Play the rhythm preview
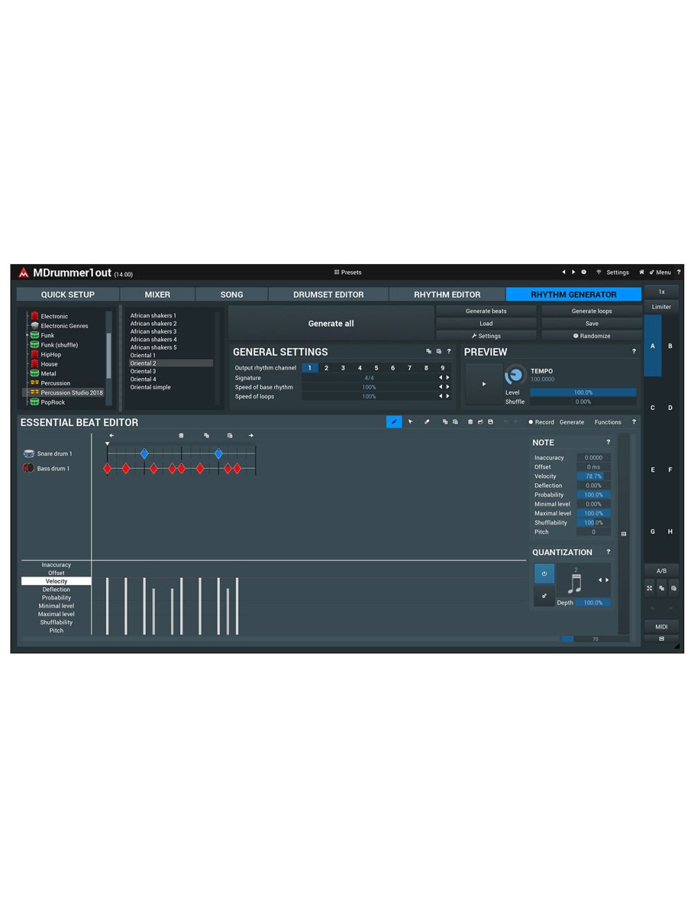This screenshot has width=694, height=917. click(x=484, y=384)
